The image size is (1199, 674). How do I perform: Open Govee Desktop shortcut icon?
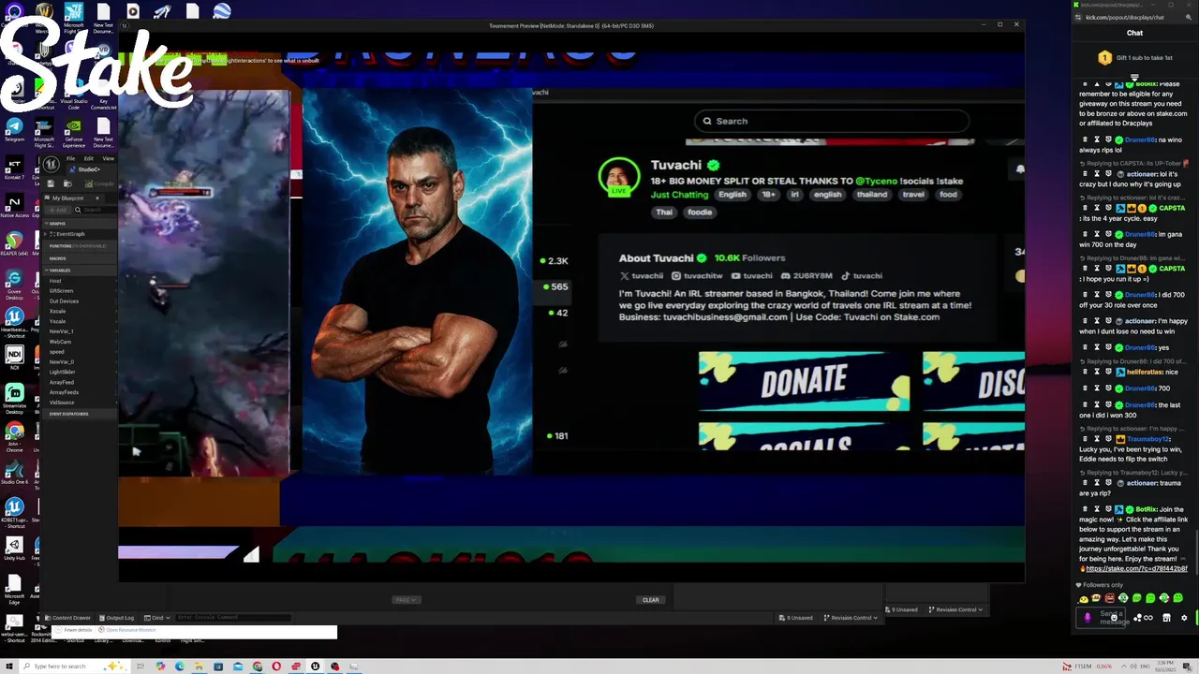click(x=14, y=285)
